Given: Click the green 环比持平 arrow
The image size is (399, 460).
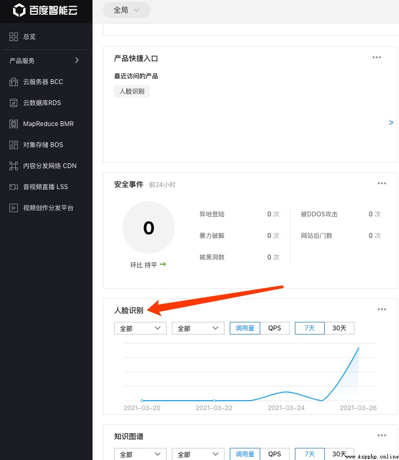Looking at the screenshot, I should [x=163, y=264].
